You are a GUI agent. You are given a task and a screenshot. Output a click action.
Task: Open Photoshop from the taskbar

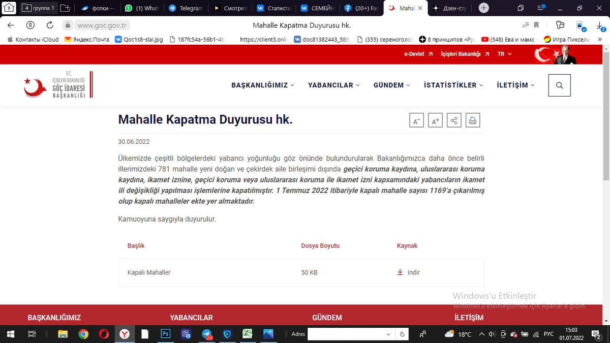(x=165, y=334)
